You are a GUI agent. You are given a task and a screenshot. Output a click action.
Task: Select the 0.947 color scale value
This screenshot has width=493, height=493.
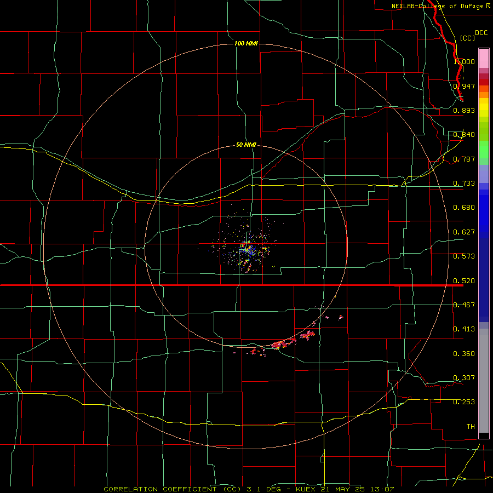click(x=464, y=86)
